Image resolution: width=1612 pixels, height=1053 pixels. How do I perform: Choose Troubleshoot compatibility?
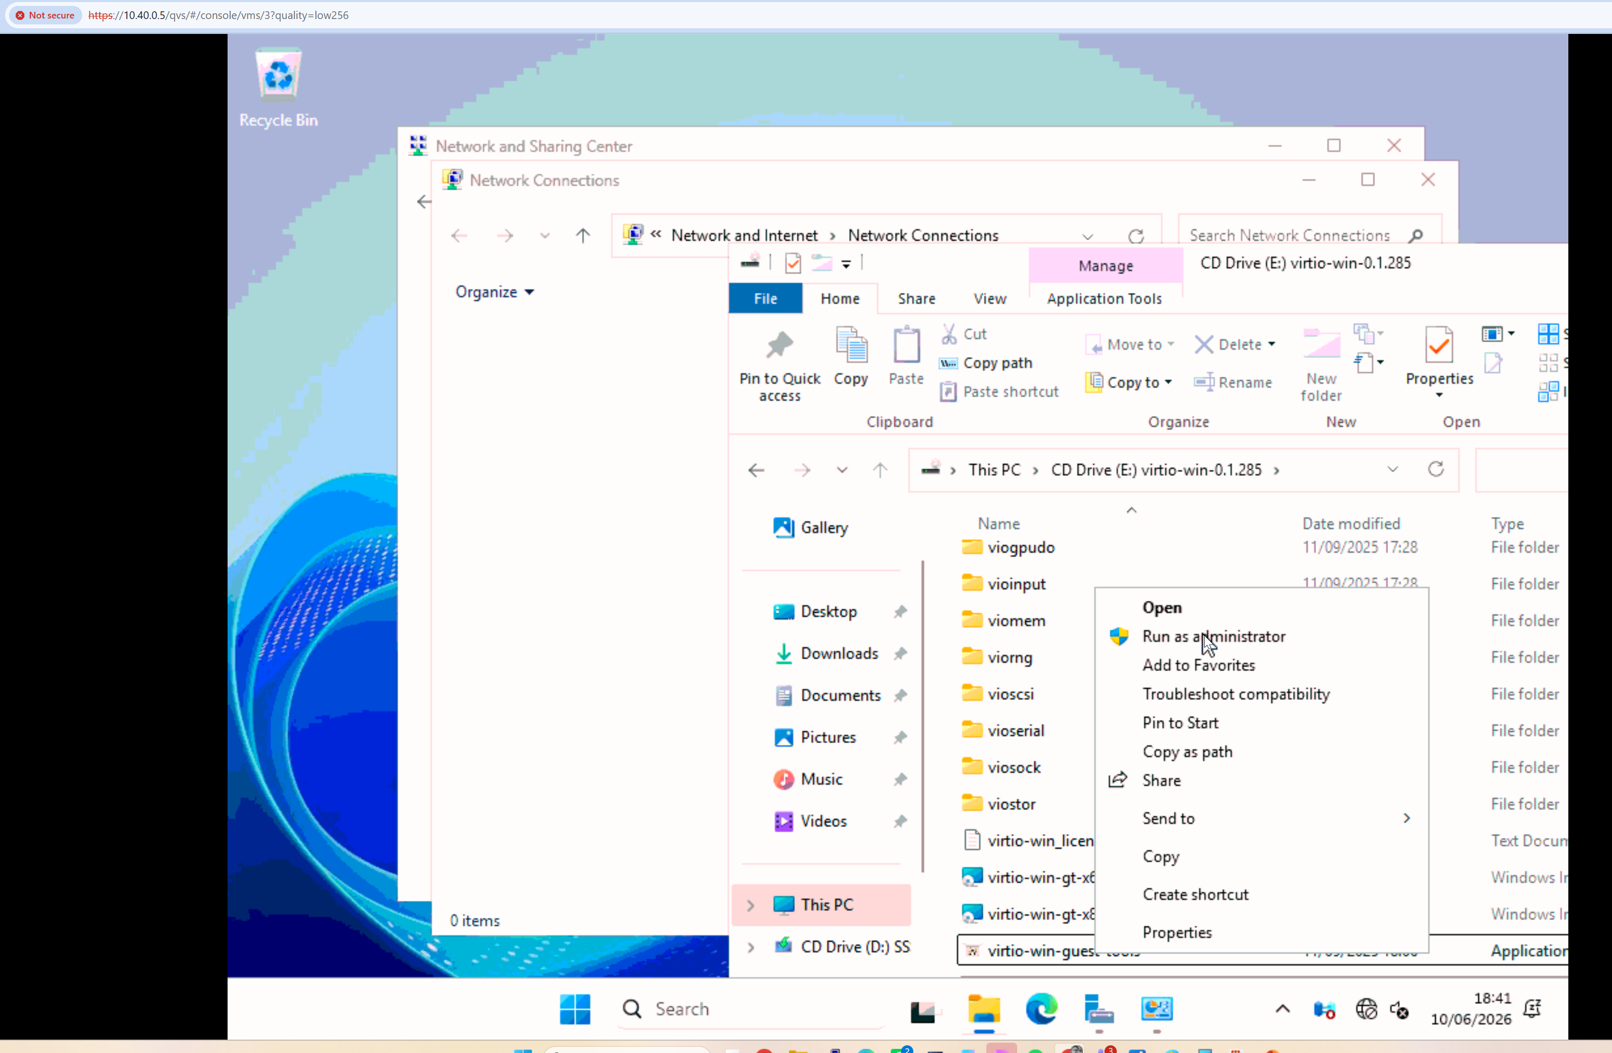1261,694
